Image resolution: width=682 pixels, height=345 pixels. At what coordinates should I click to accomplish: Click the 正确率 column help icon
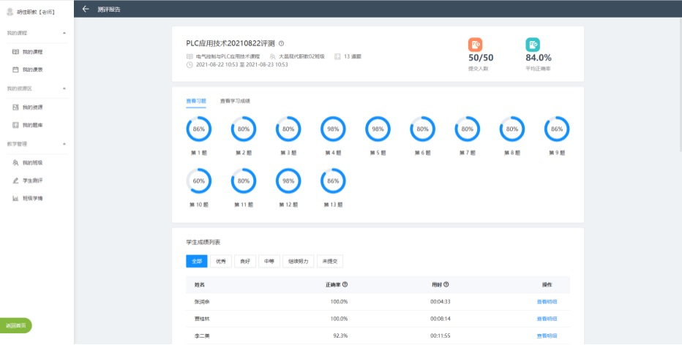pyautogui.click(x=345, y=284)
